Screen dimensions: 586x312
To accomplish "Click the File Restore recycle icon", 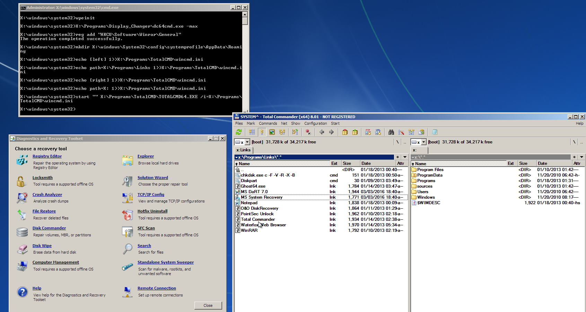I will (x=22, y=215).
